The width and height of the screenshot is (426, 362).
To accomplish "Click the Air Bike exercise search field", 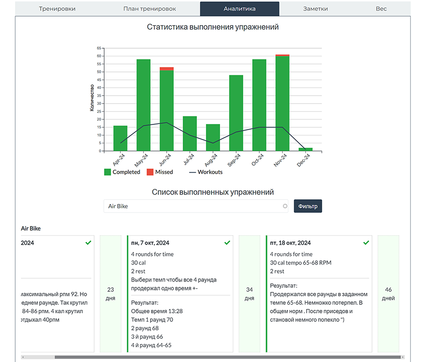I will pos(192,206).
